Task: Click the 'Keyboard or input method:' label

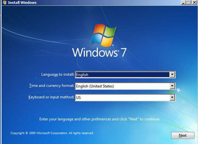Action: [x=51, y=97]
